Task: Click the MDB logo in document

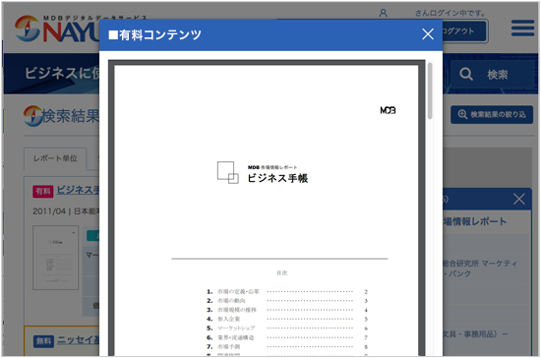Action: pyautogui.click(x=388, y=110)
